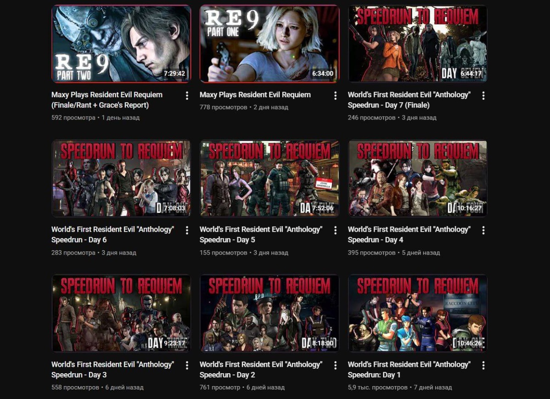This screenshot has height=399, width=550.
Task: Open the 8:18:00 Speedrun to Requiem thumbnail
Action: (x=269, y=313)
